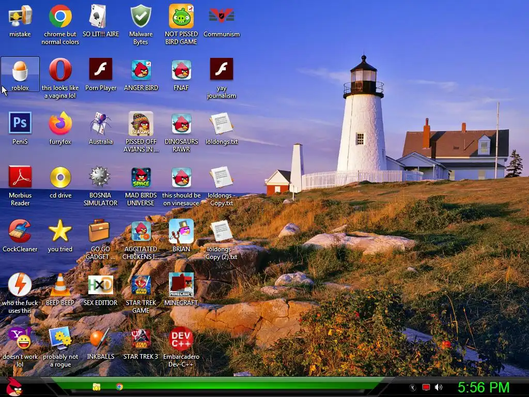Open the 'STAR TREK 3' icon
529x397 pixels.
pos(141,339)
